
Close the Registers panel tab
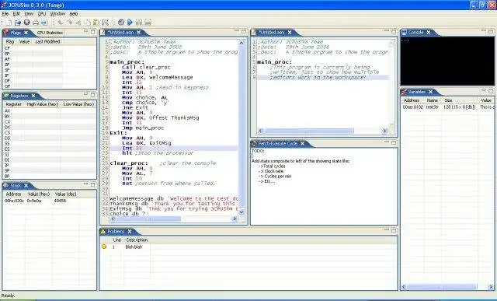point(33,96)
